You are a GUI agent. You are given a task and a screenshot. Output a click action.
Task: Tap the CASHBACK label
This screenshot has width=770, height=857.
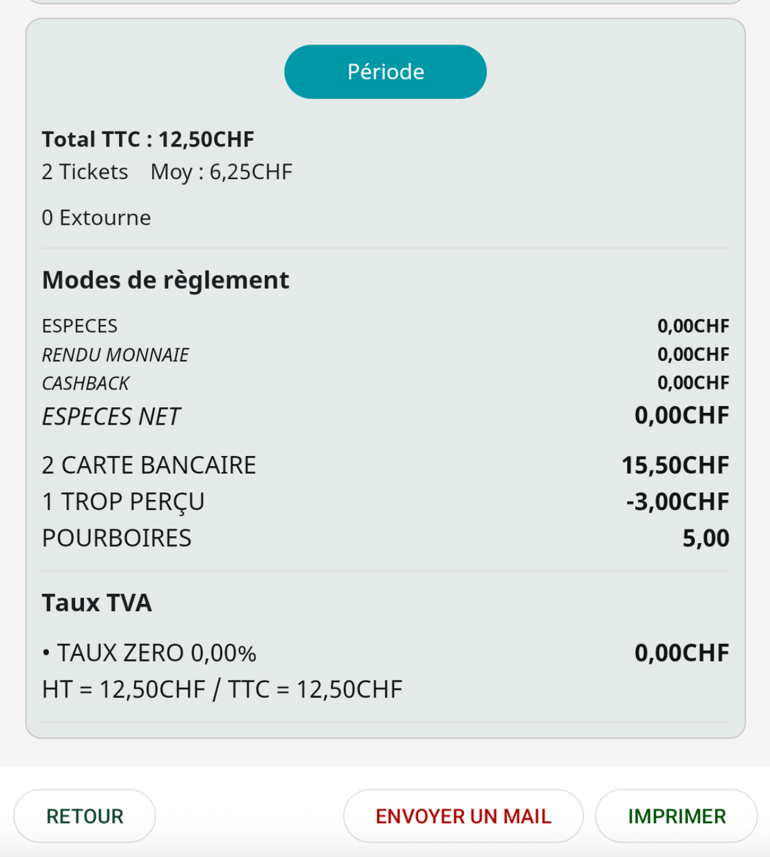pos(86,383)
